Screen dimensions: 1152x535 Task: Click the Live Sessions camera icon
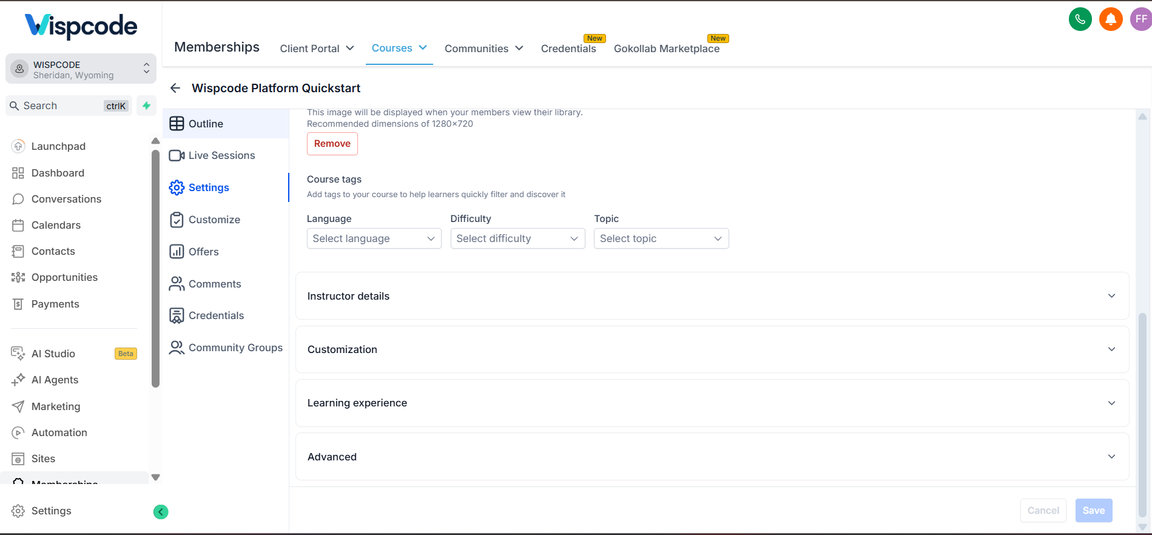pyautogui.click(x=177, y=155)
